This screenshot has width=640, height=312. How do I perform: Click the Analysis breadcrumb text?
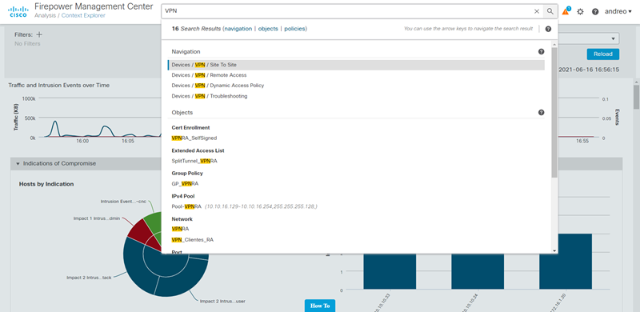(46, 15)
